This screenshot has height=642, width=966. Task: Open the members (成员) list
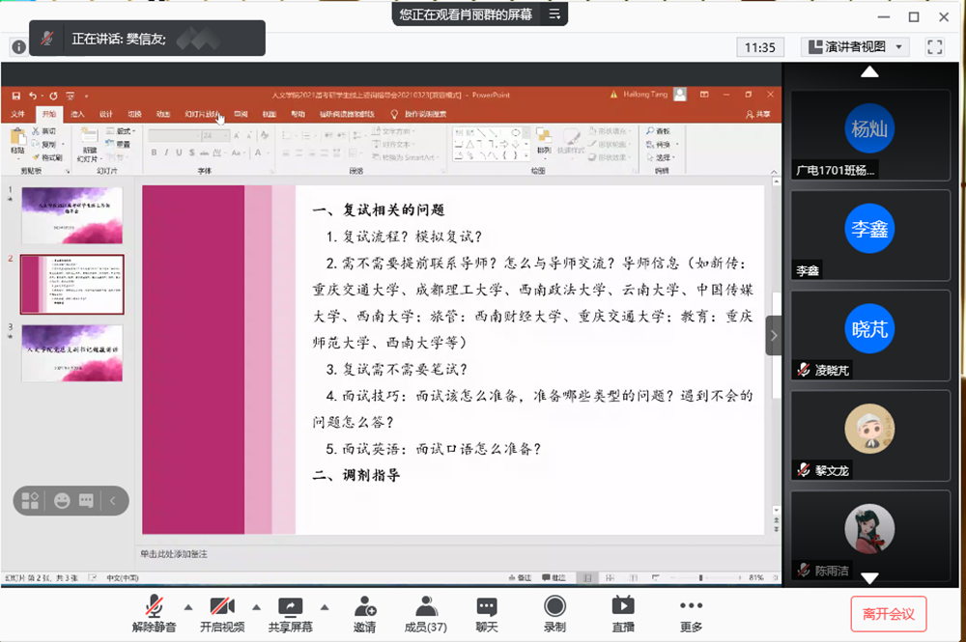(x=425, y=613)
